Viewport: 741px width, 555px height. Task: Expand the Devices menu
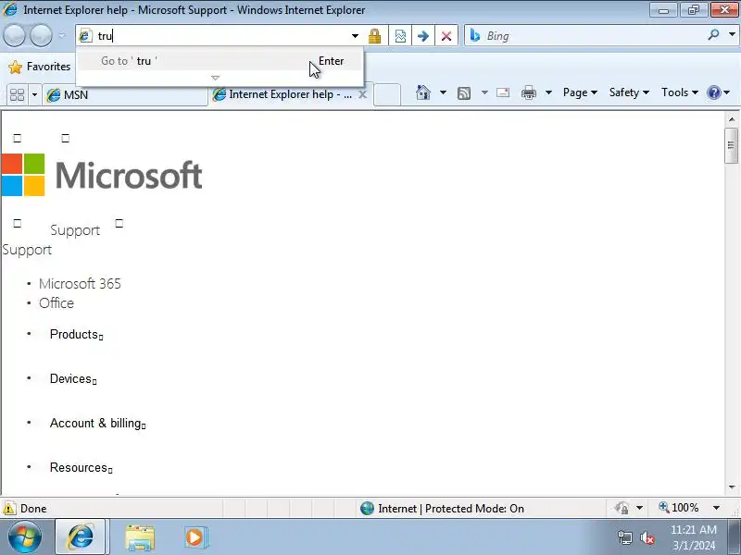coord(73,379)
